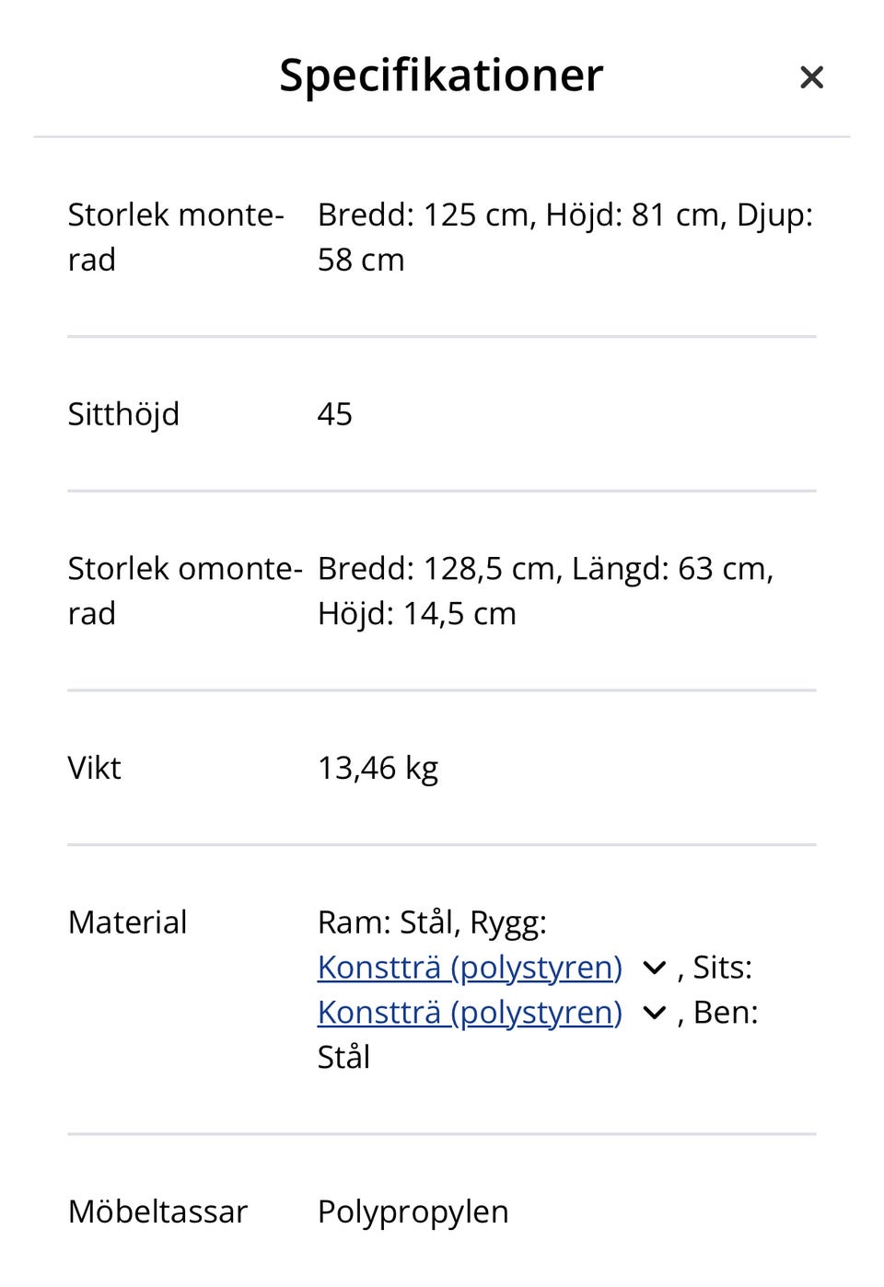
Task: Click the Ben: text in the Material row
Action: point(726,1013)
